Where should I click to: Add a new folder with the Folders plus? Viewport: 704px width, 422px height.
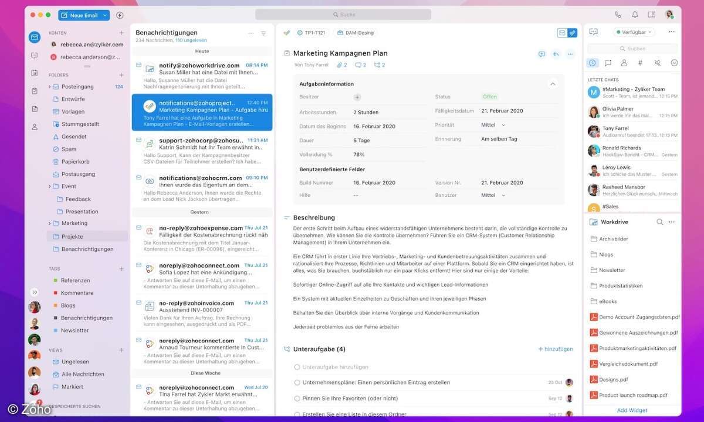121,75
